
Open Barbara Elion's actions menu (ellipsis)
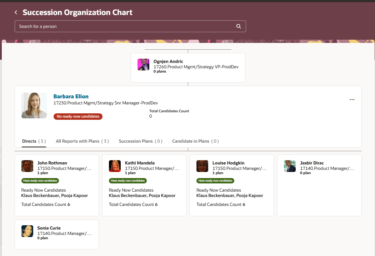click(x=352, y=99)
